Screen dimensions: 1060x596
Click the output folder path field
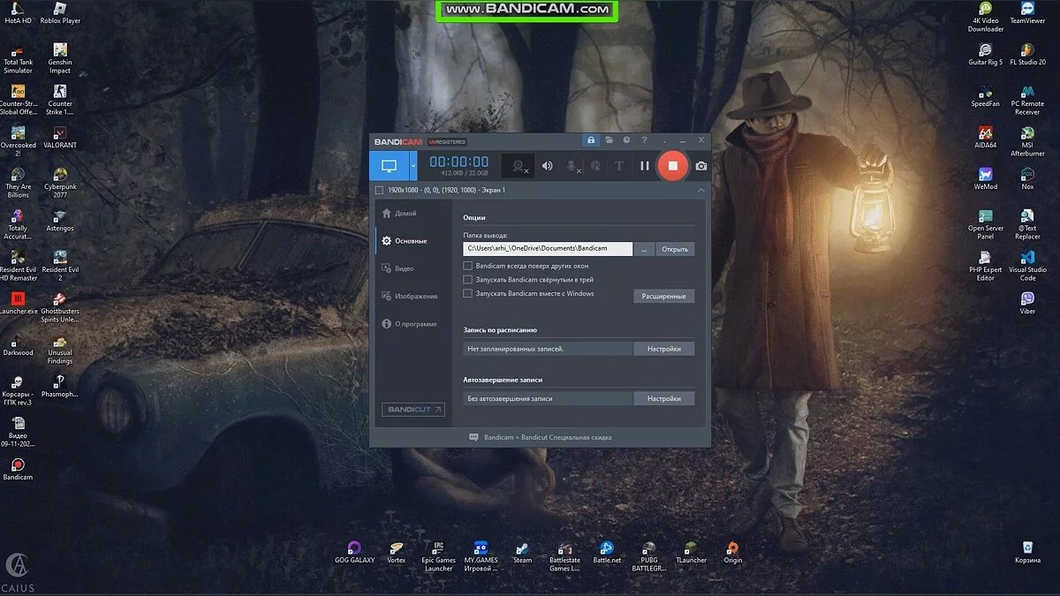coord(548,250)
